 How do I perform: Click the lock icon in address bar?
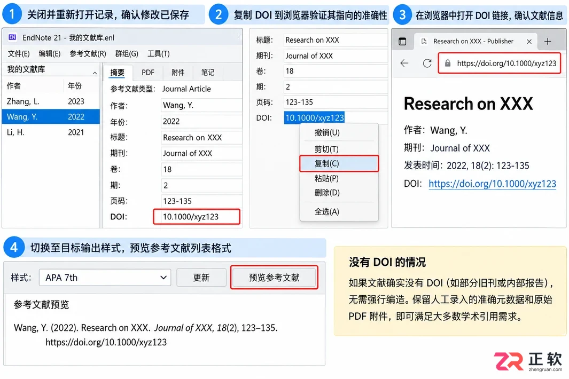[x=447, y=63]
